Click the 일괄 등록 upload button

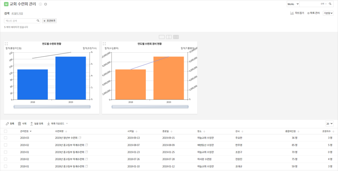pos(37,124)
